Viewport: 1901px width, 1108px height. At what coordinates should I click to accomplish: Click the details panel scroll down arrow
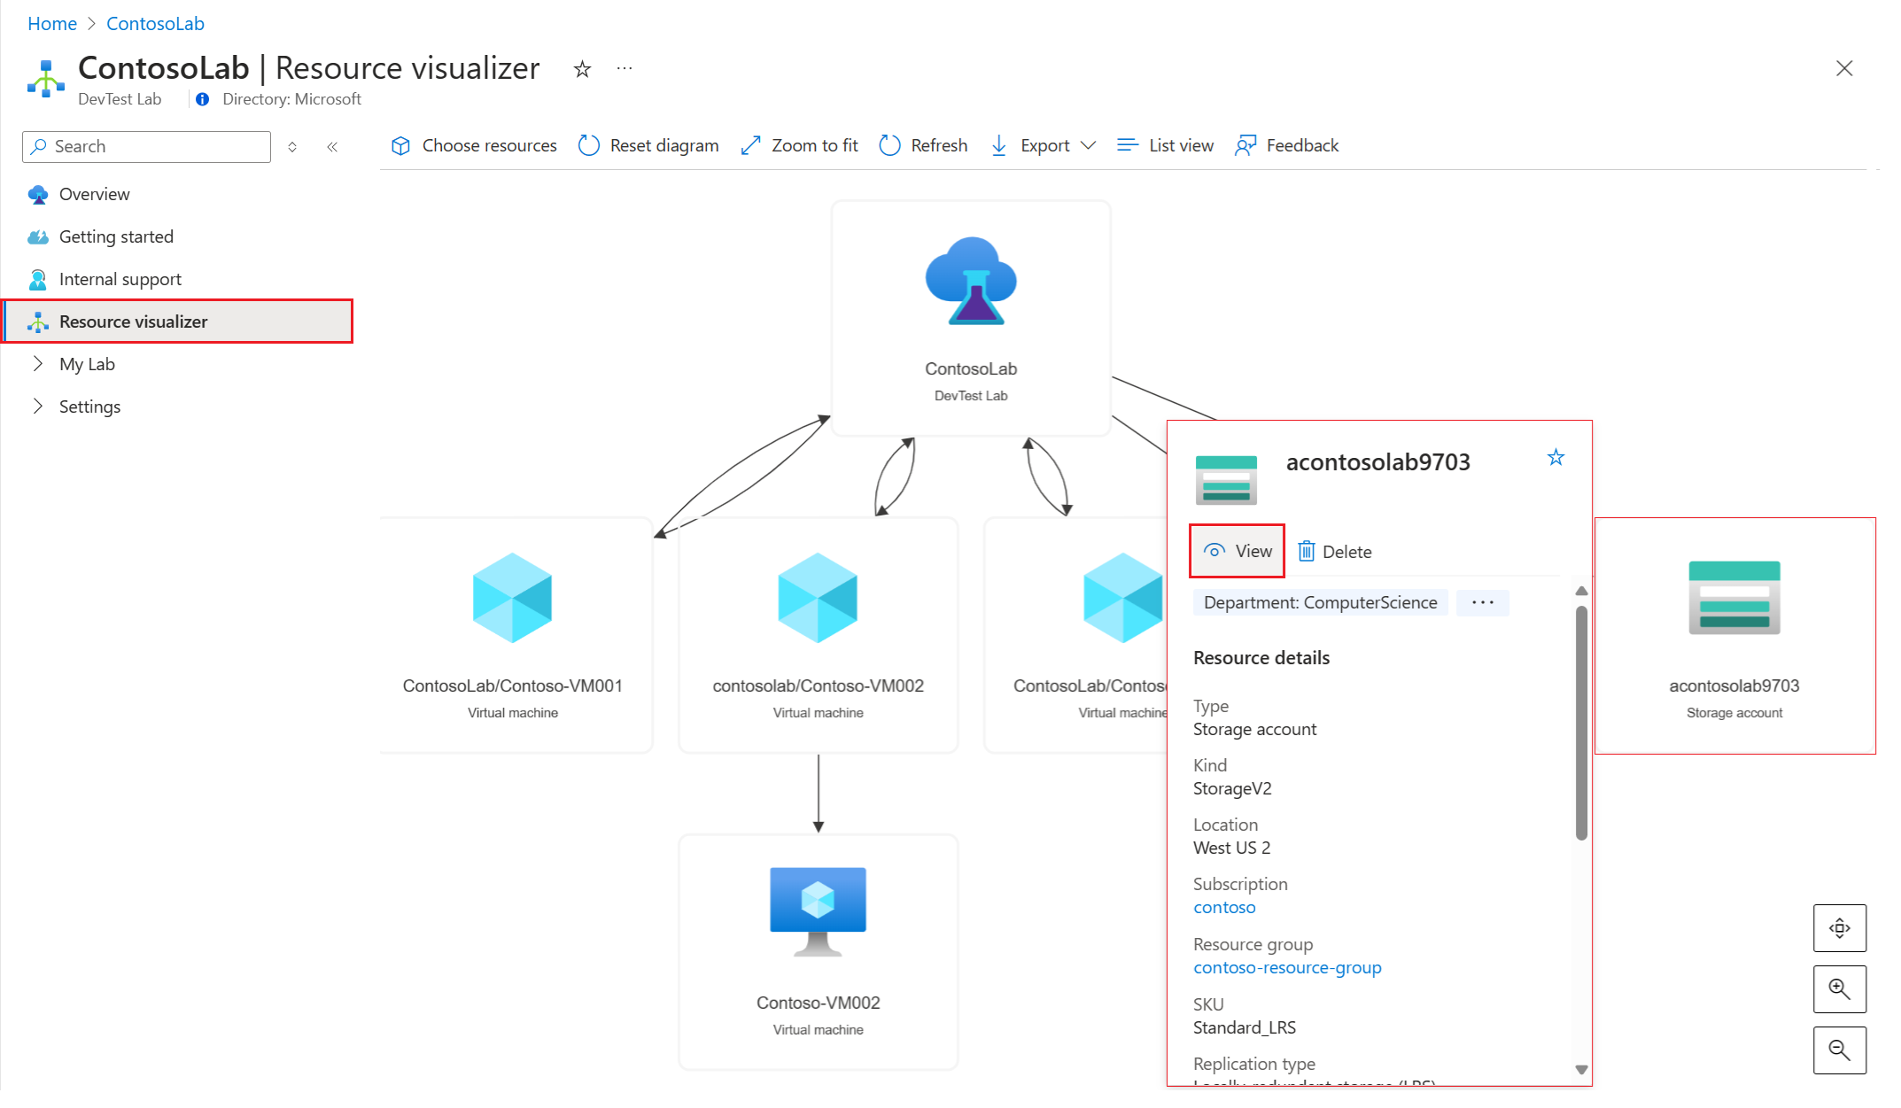pos(1581,1070)
